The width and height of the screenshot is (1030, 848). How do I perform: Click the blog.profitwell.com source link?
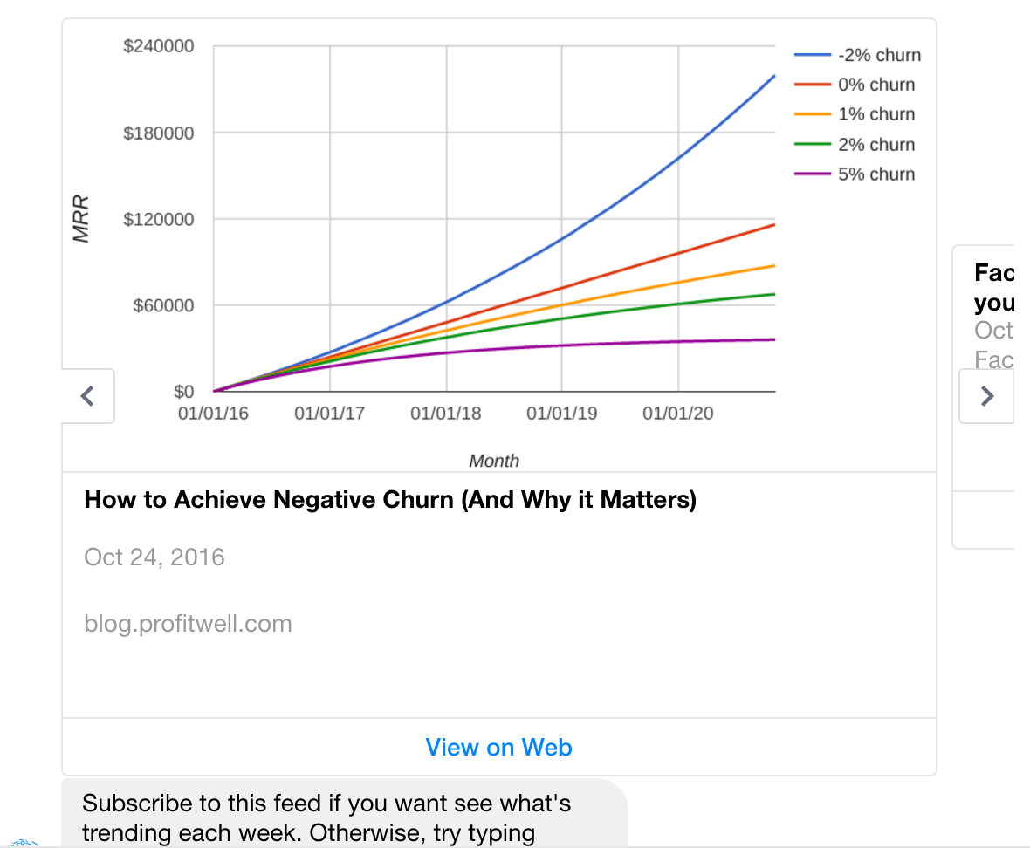coord(188,624)
